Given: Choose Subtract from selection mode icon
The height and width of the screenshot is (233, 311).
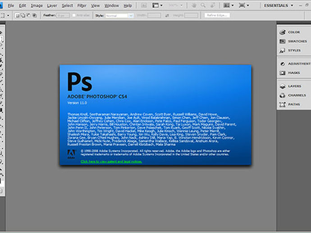Looking at the screenshot, I should (x=29, y=15).
